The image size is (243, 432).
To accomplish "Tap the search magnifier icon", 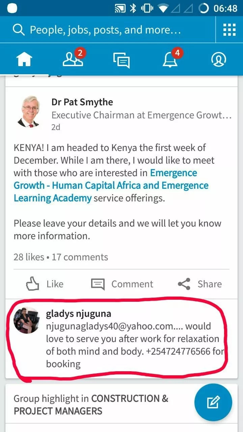I will click(19, 30).
